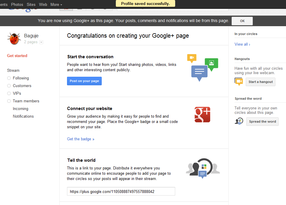Click the Baguje page name
This screenshot has height=205, width=286.
tap(31, 36)
